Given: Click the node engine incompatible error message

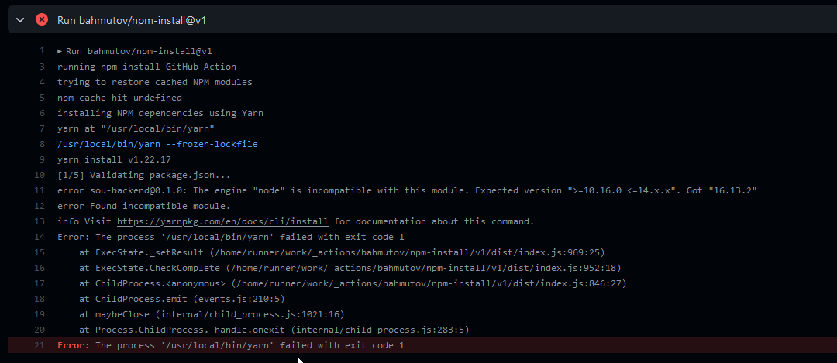Looking at the screenshot, I should click(408, 190).
